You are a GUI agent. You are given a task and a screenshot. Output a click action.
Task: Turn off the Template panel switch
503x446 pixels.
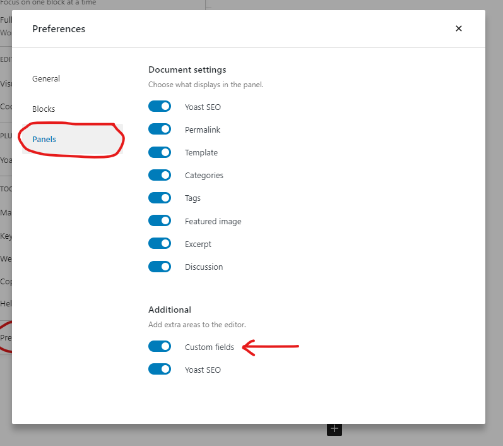pyautogui.click(x=160, y=152)
